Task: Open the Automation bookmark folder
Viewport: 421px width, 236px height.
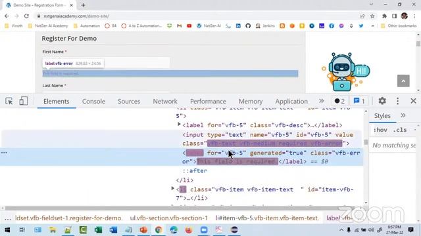Action: [86, 26]
